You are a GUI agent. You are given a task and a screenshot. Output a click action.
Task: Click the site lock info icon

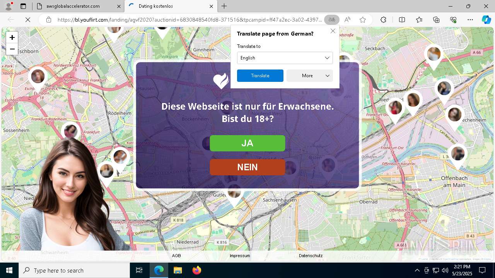tap(49, 20)
